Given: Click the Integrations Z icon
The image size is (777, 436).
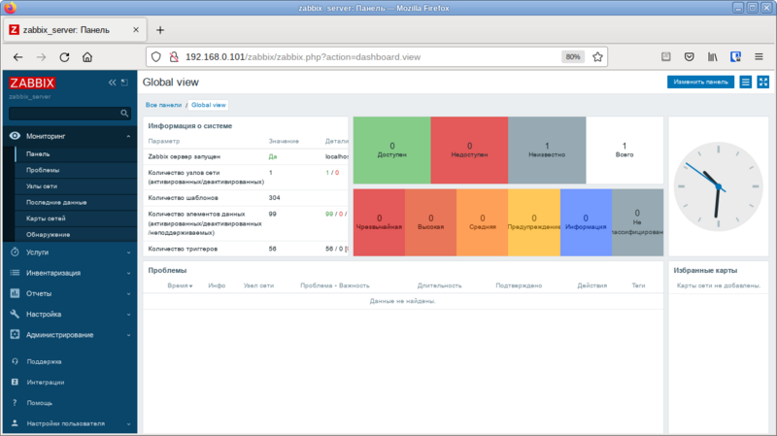Looking at the screenshot, I should (15, 382).
